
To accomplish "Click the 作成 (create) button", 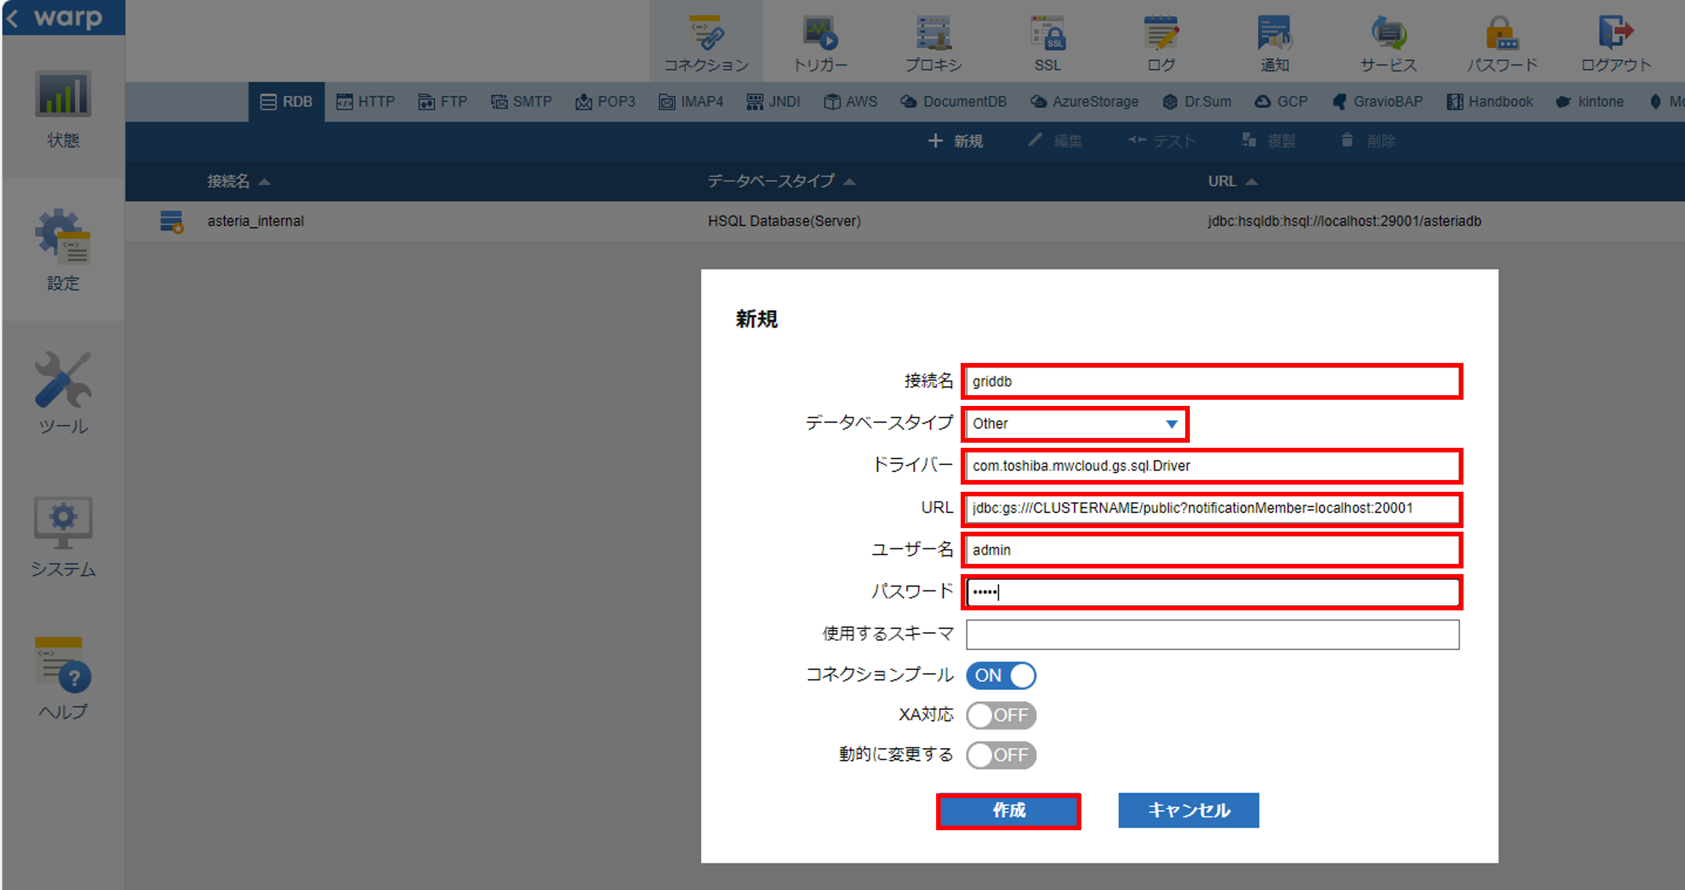I will coord(1008,810).
